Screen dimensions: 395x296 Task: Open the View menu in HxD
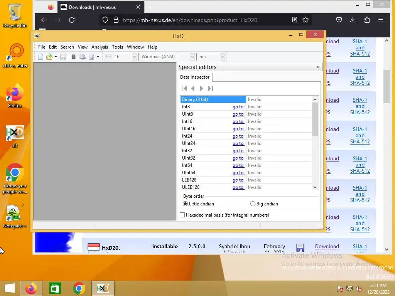(83, 47)
